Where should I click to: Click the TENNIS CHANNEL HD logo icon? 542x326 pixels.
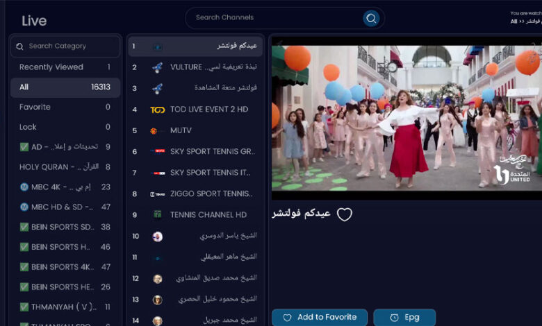pos(158,214)
